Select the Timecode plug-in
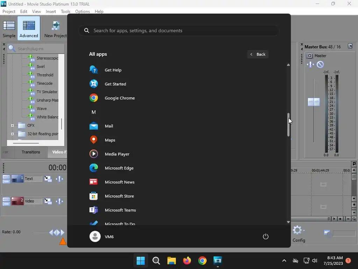Image resolution: width=358 pixels, height=269 pixels. [44, 83]
